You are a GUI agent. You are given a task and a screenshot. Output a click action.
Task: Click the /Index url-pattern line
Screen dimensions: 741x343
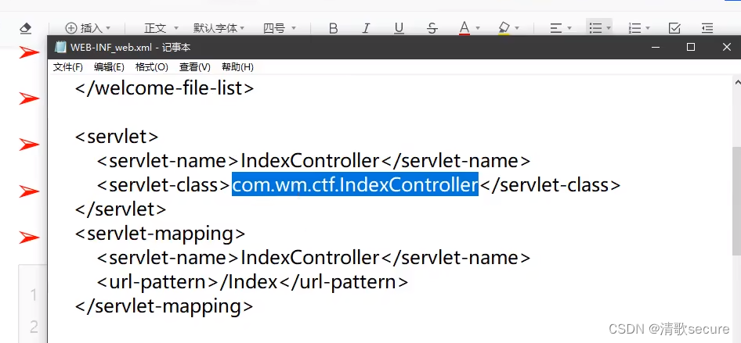pos(252,282)
